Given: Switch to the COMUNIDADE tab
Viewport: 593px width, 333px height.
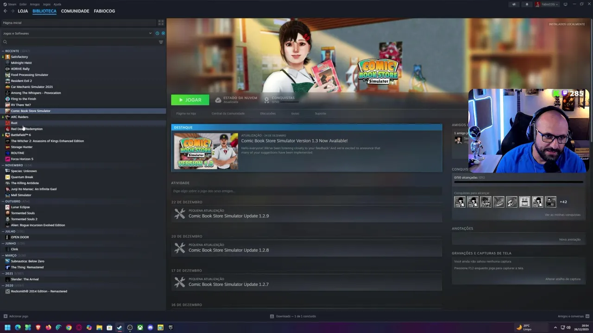Looking at the screenshot, I should click(x=75, y=11).
